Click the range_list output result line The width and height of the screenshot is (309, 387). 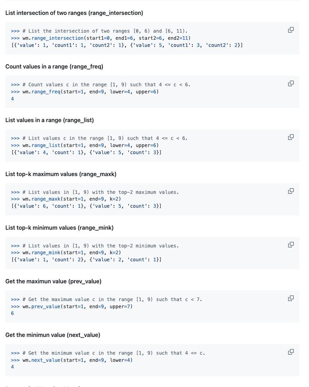(x=86, y=152)
